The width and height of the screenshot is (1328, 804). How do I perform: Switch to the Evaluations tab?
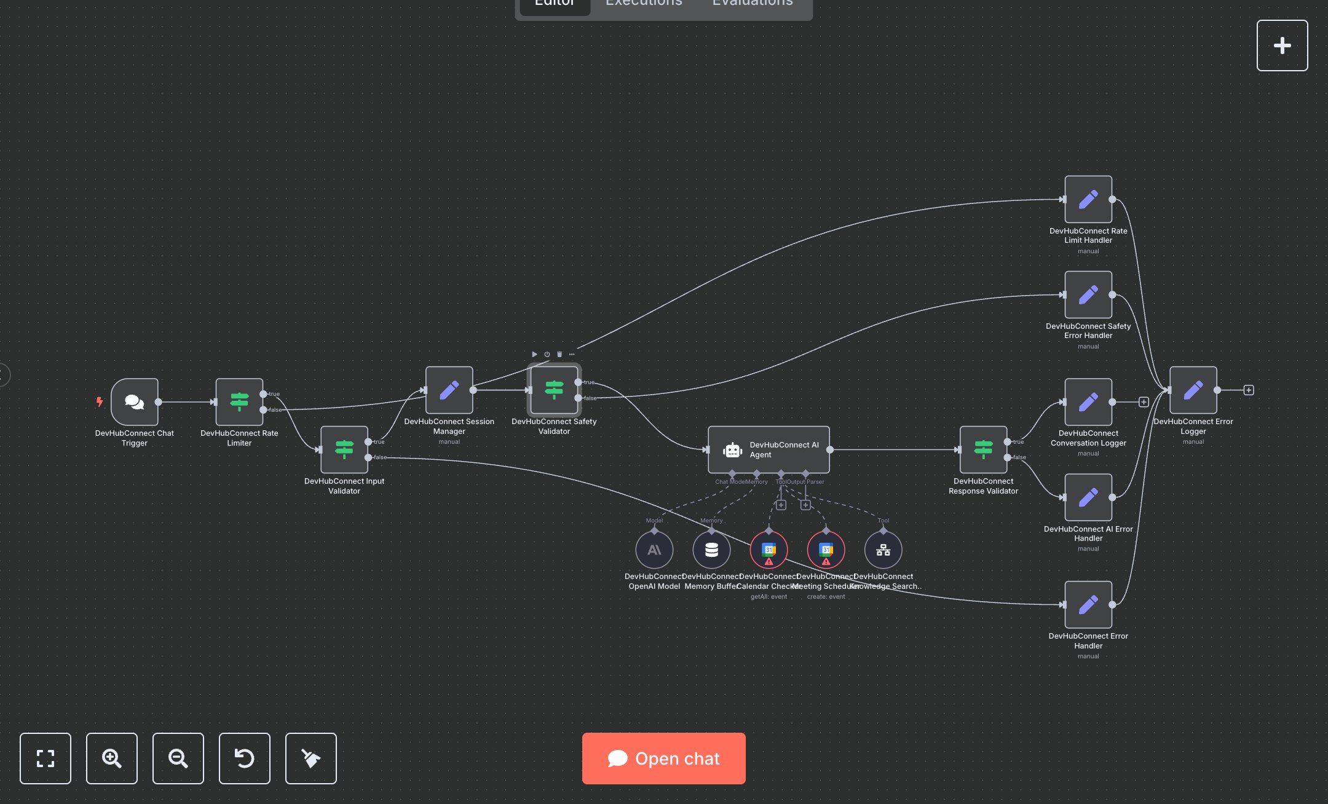751,5
